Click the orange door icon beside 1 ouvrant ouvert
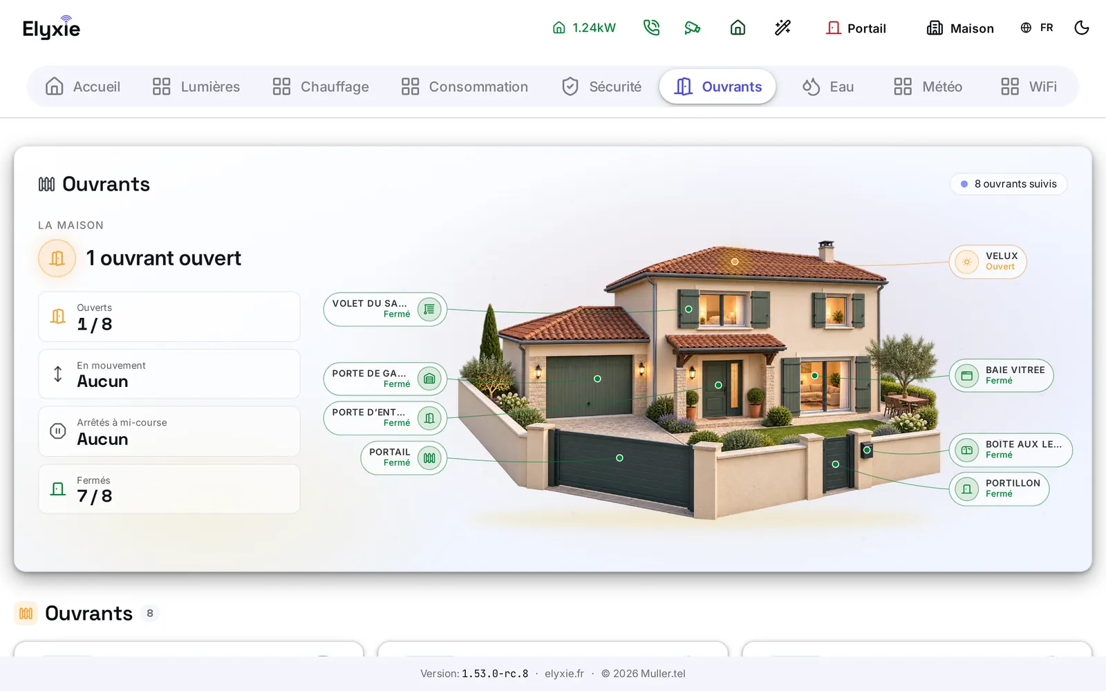The height and width of the screenshot is (691, 1106). (x=57, y=258)
